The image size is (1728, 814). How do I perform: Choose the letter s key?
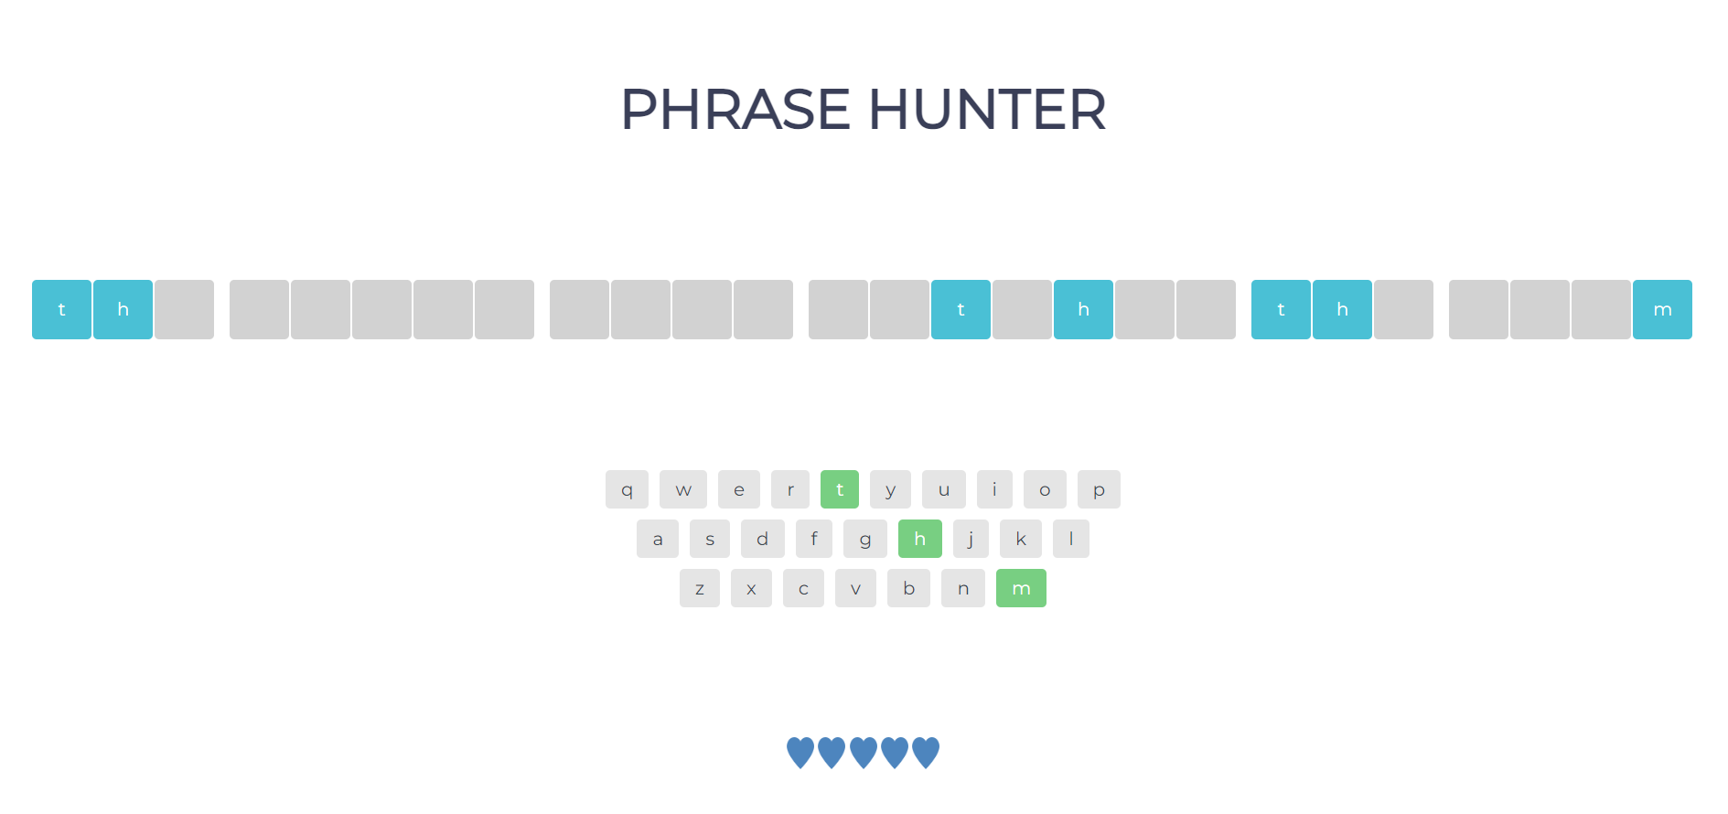710,539
